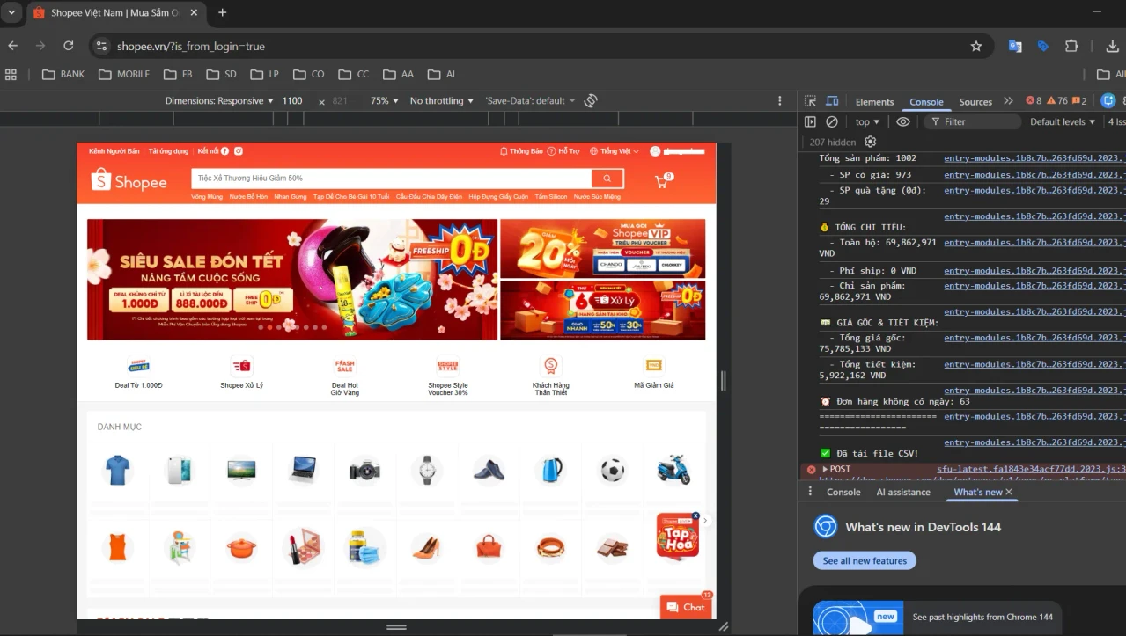This screenshot has width=1126, height=636.
Task: Open the AI assistance icon in DevTools header
Action: pyautogui.click(x=1108, y=100)
